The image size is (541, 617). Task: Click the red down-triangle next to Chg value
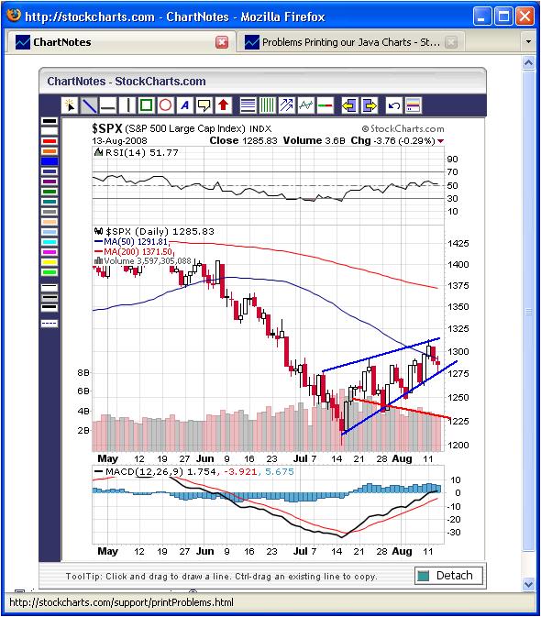440,141
